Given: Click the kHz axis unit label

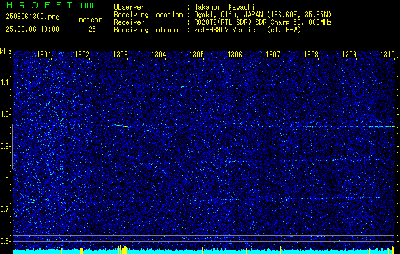Looking at the screenshot, I should click(x=6, y=51).
